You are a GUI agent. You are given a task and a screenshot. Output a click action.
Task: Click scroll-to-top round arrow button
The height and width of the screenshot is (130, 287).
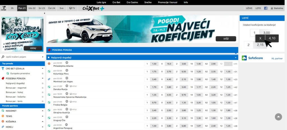(278, 117)
